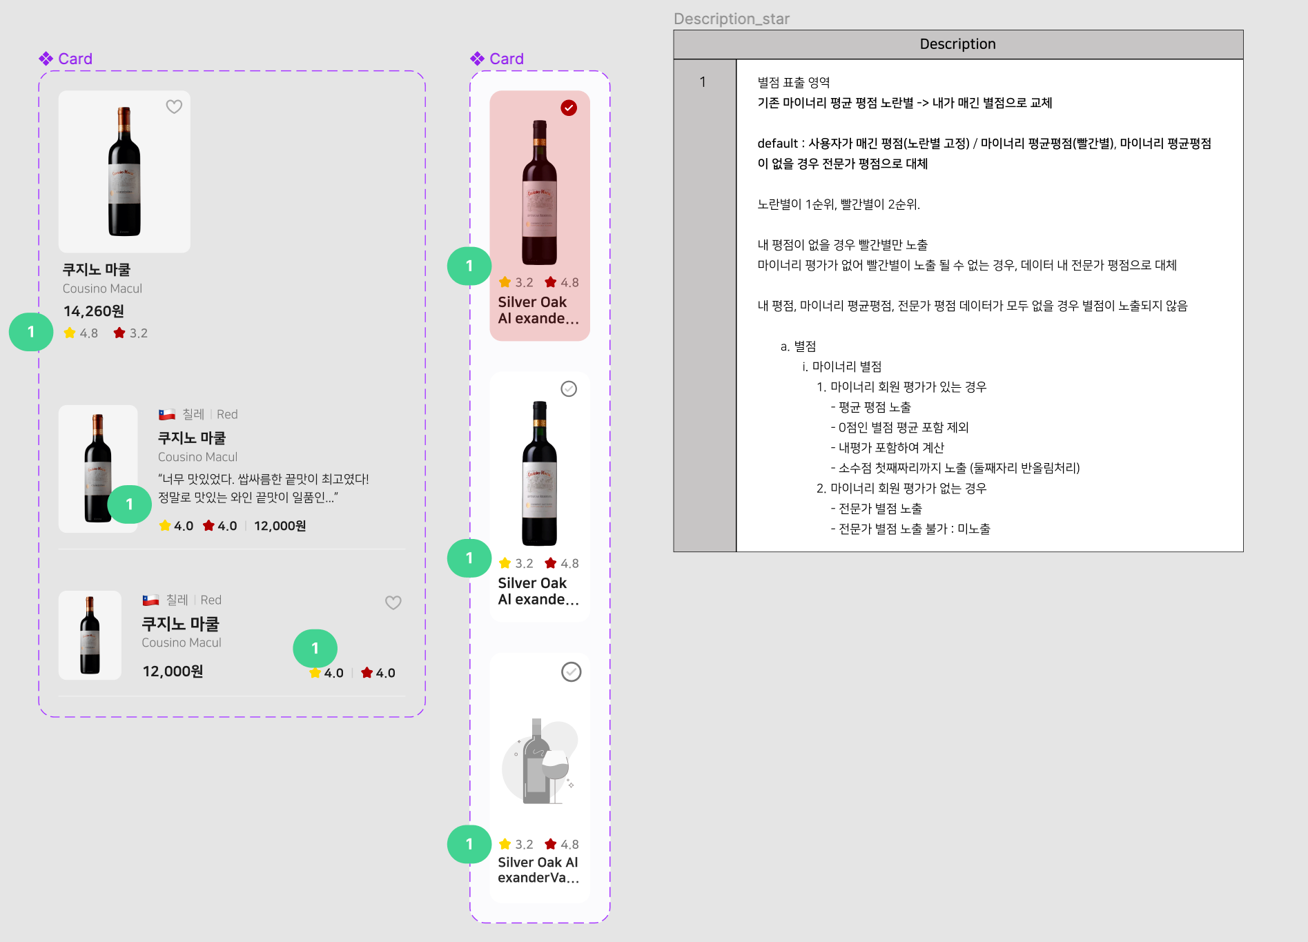Click the heart icon on the 12,000원 list row
Image resolution: width=1308 pixels, height=942 pixels.
coord(393,602)
